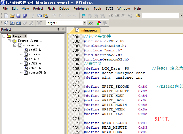Translate current file icon
This screenshot has width=183, height=134.
tap(6, 23)
